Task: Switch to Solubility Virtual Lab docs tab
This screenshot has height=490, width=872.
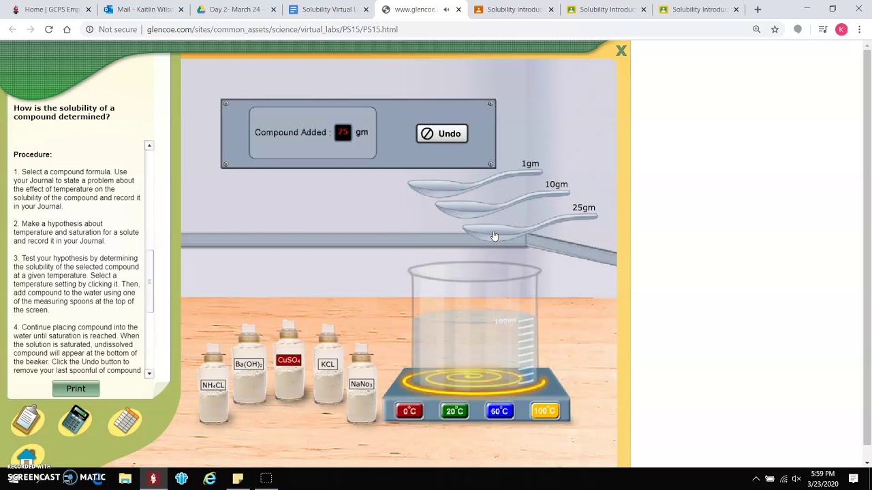Action: (330, 10)
